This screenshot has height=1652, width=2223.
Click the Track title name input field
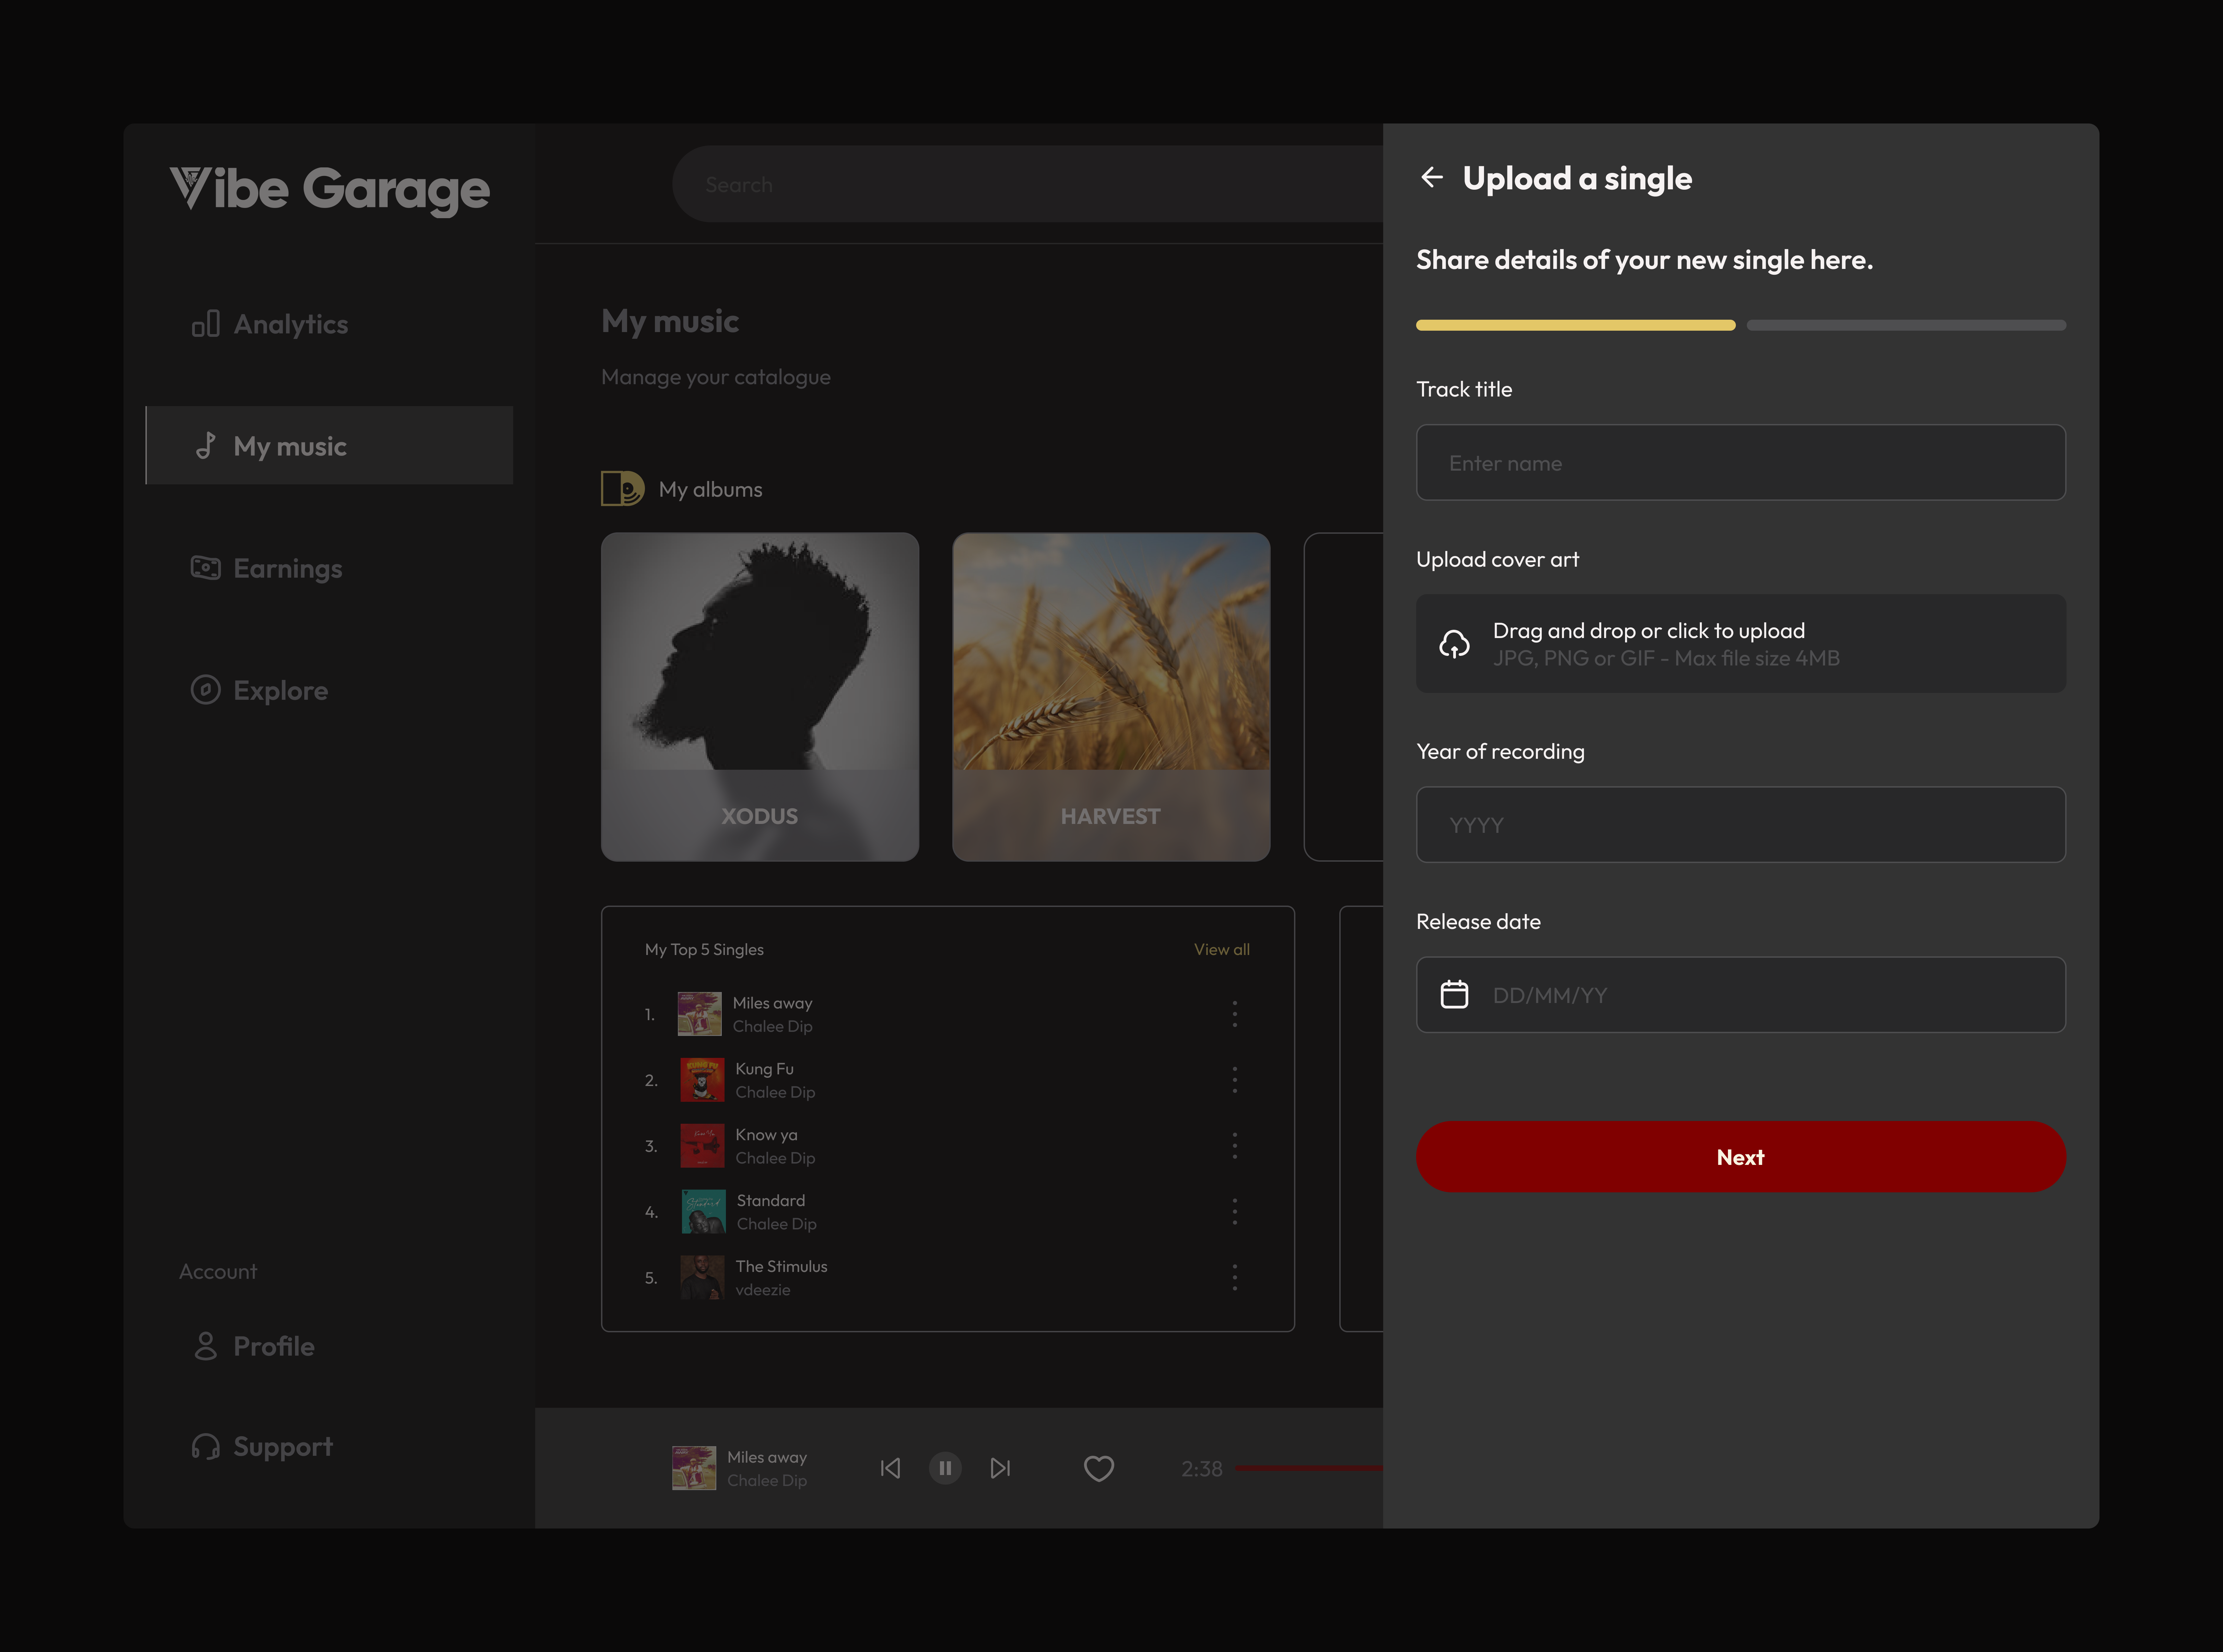coord(1740,462)
